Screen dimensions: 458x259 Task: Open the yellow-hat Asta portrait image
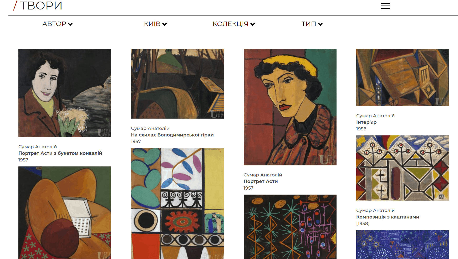coord(290,107)
